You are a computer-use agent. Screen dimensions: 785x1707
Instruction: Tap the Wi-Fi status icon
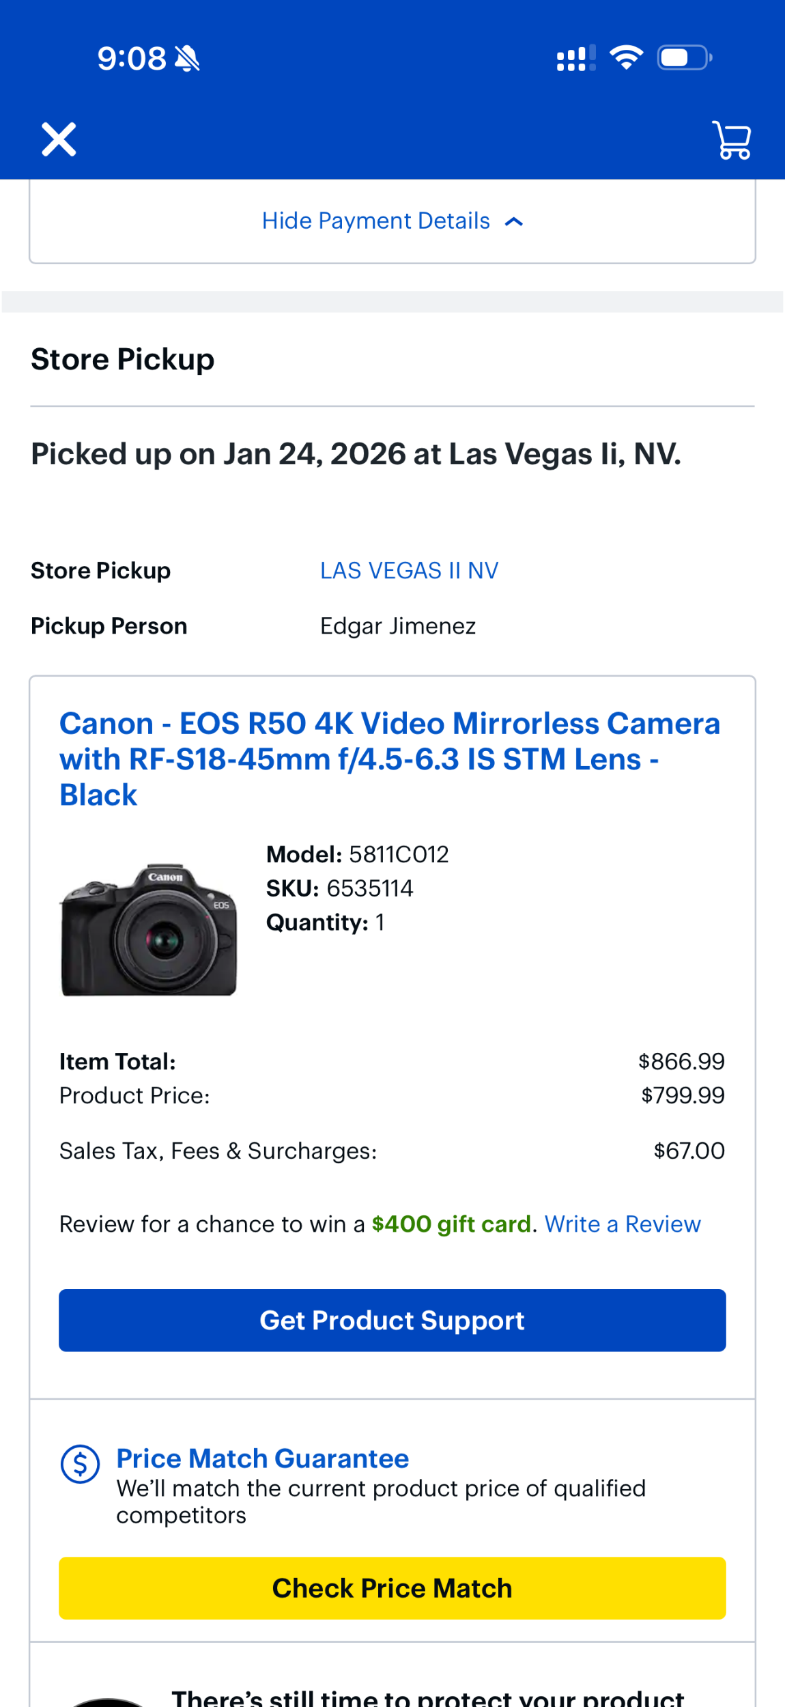(x=626, y=58)
